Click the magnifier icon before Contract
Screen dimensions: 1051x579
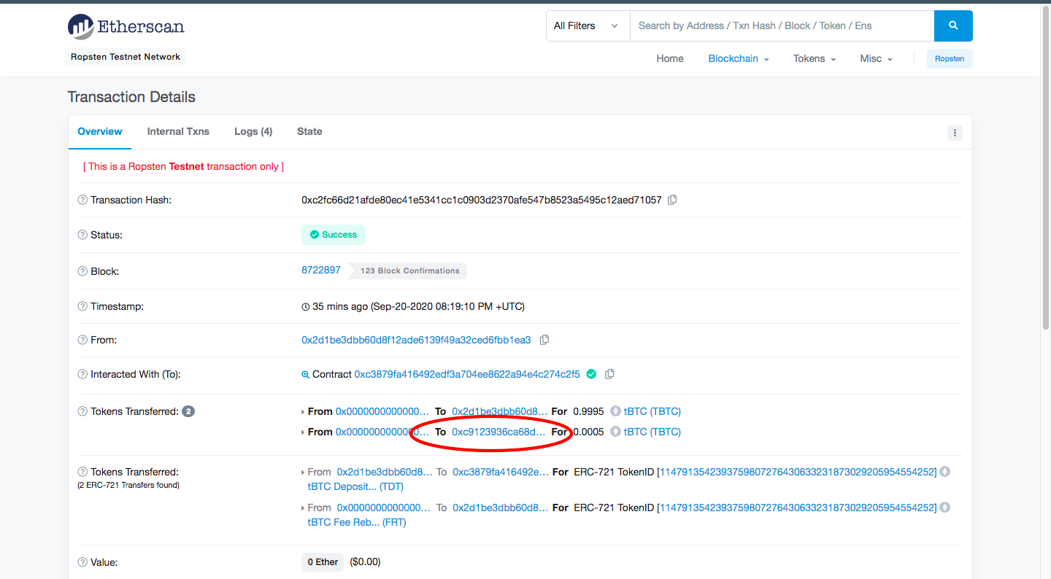[306, 375]
